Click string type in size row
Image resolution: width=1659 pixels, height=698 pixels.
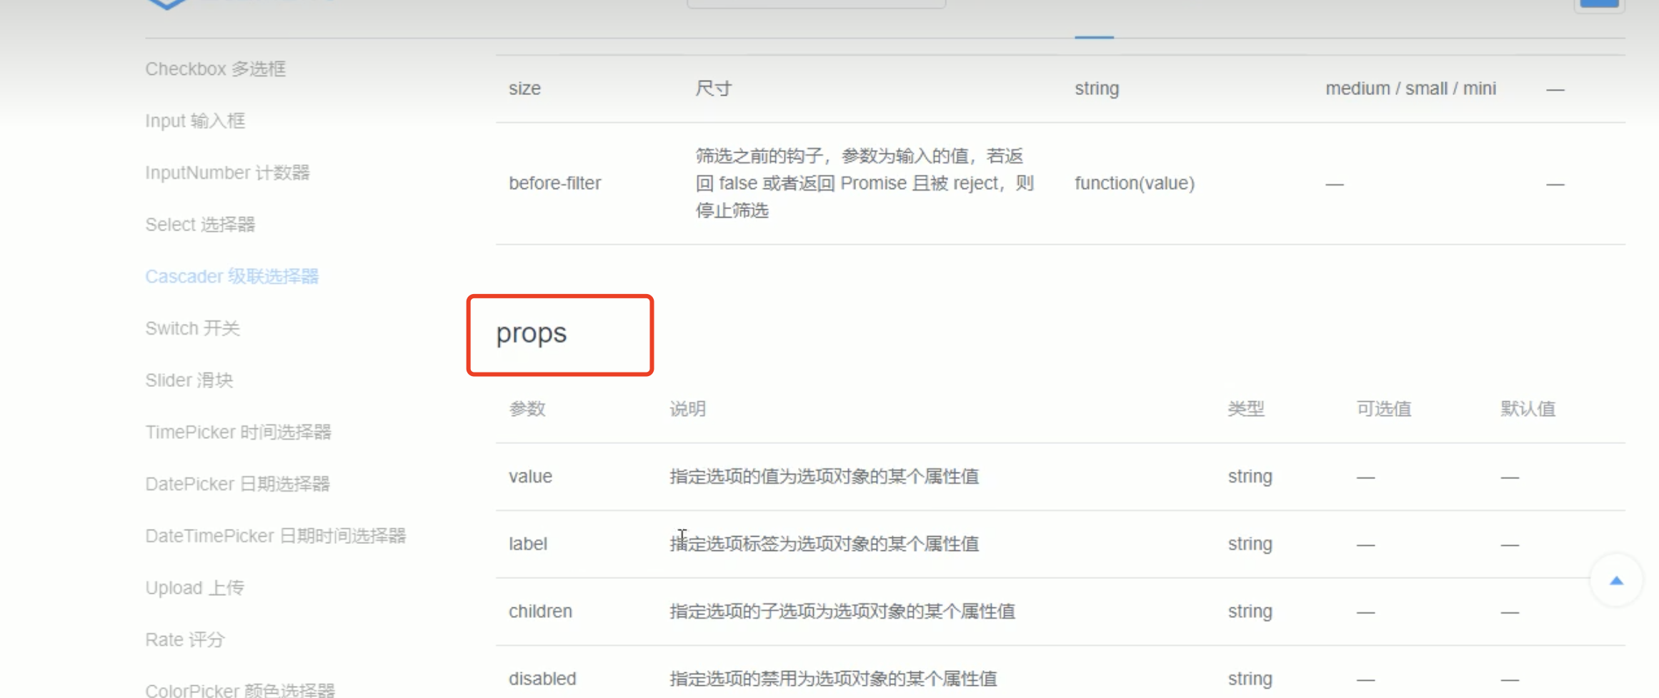click(1097, 88)
